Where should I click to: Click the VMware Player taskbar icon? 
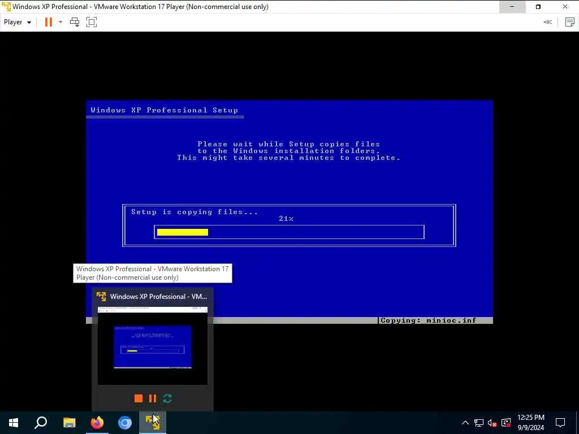pyautogui.click(x=153, y=423)
